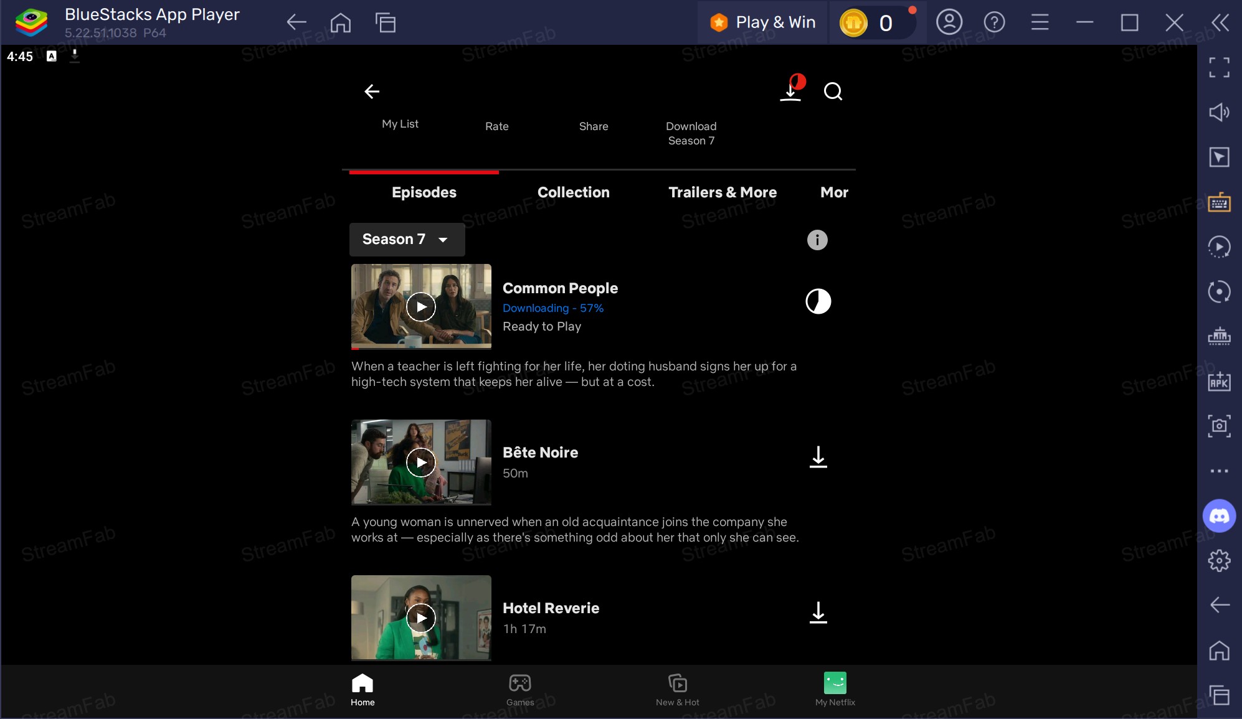Click the sidebar home icon
The image size is (1242, 719).
[1219, 651]
